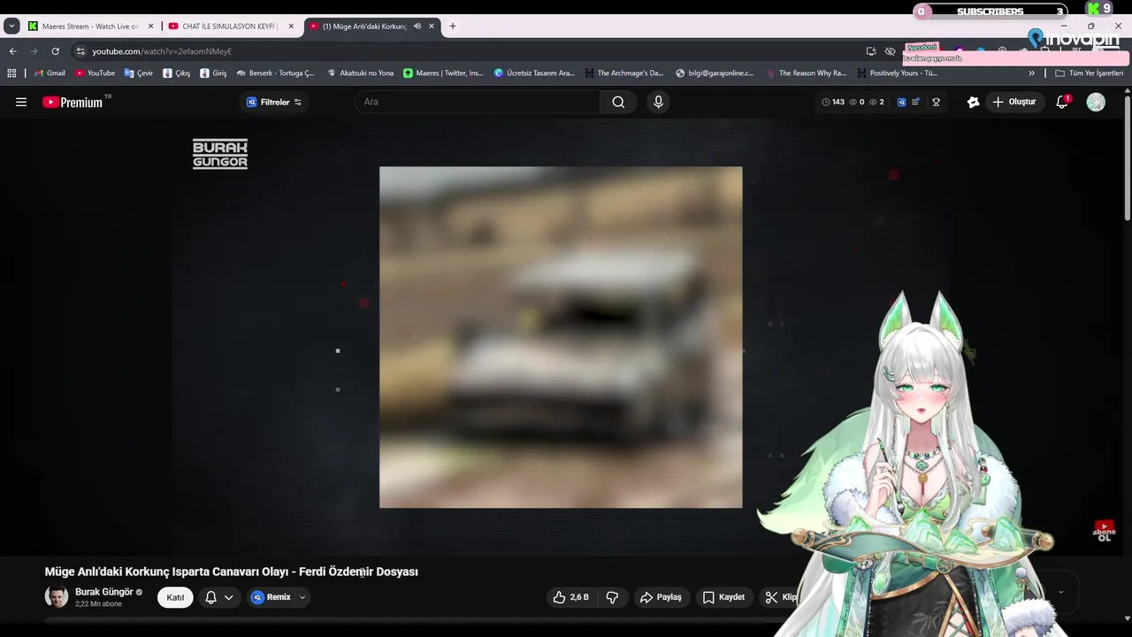Expand the Remix dropdown arrow
The width and height of the screenshot is (1132, 637).
pyautogui.click(x=302, y=597)
